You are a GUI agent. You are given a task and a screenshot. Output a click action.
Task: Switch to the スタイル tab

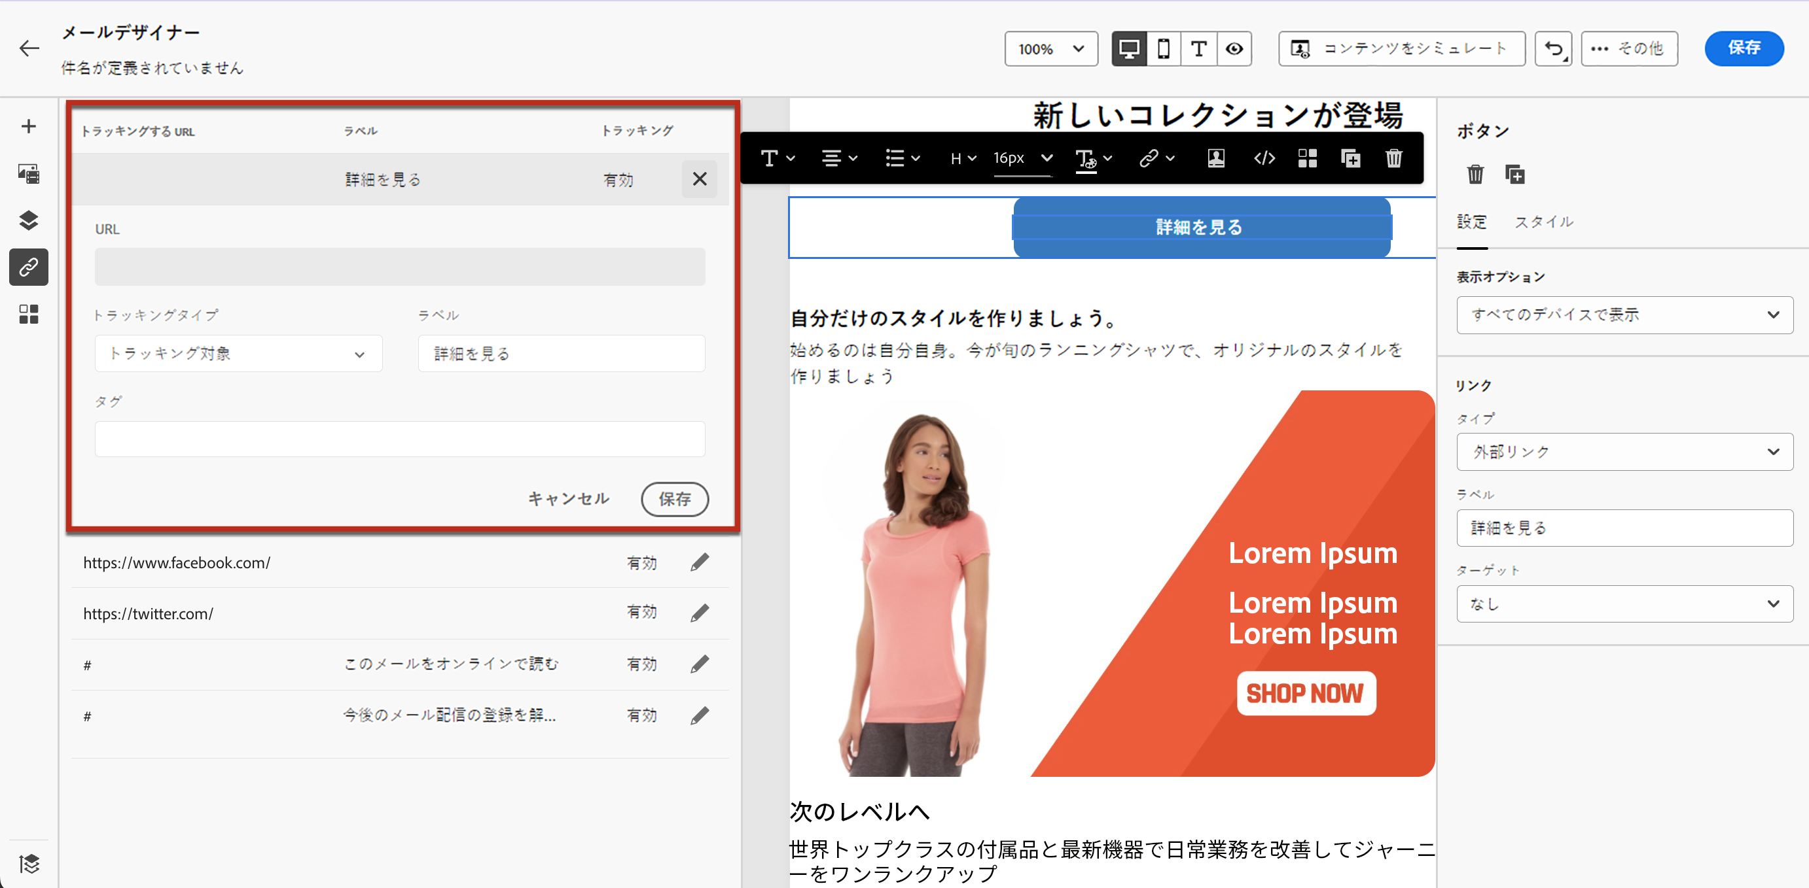1543,222
